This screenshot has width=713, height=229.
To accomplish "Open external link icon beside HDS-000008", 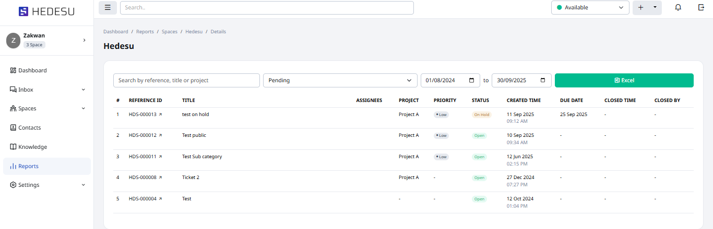I will pyautogui.click(x=160, y=177).
